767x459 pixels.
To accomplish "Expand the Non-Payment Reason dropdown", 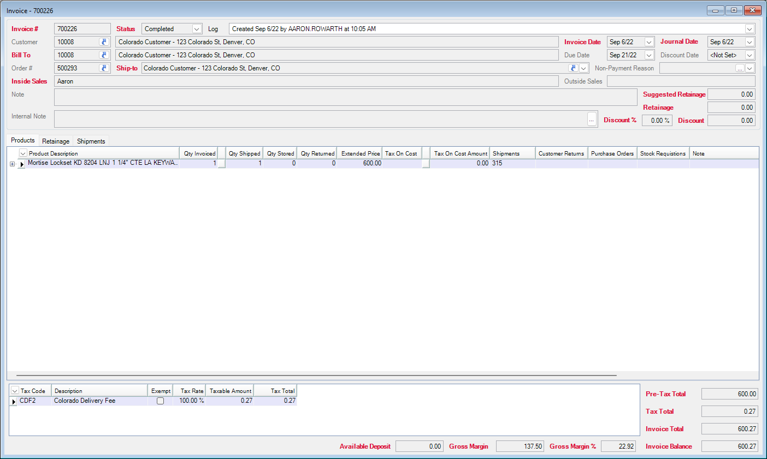I will 750,68.
